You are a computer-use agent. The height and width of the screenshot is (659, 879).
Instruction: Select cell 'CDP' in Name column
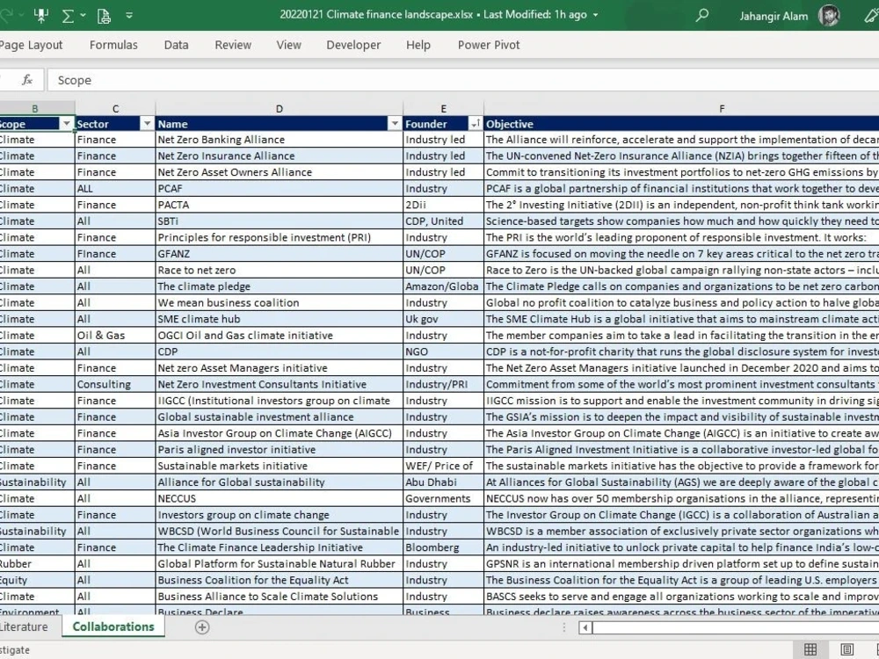pos(280,351)
